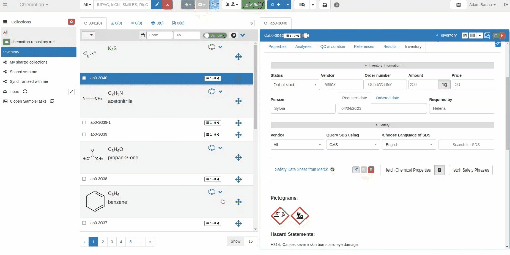
Task: Click the calendar icon in top bar
Action: (x=458, y=5)
